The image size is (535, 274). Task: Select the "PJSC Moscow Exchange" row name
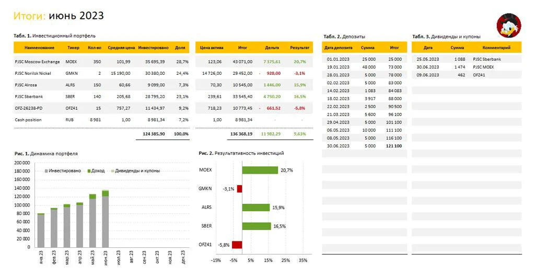click(x=37, y=62)
